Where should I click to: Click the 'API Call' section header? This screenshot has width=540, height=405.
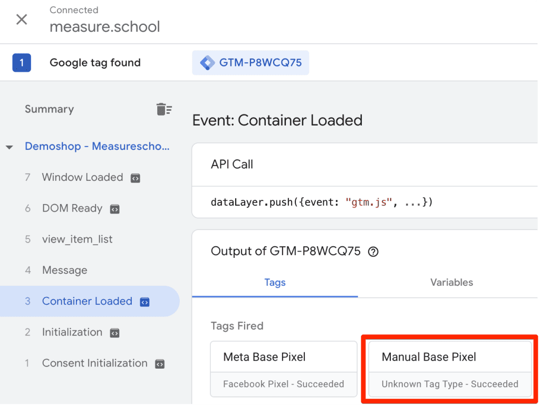pos(232,165)
